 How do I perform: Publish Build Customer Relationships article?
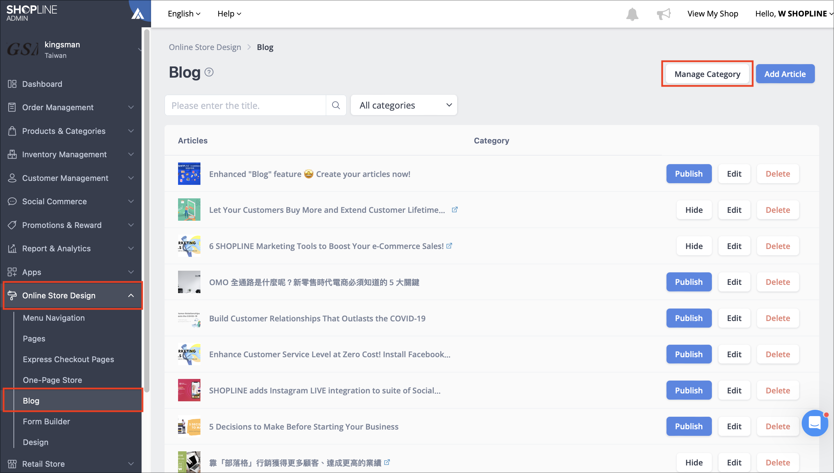(x=689, y=318)
